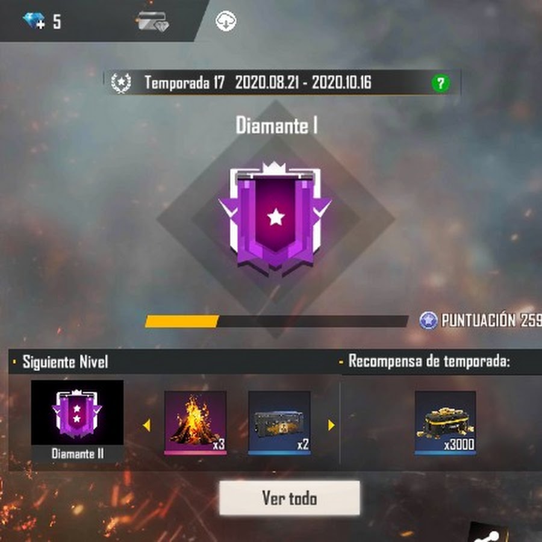The image size is (542, 542).
Task: Tap the cloud download icon
Action: tap(226, 21)
